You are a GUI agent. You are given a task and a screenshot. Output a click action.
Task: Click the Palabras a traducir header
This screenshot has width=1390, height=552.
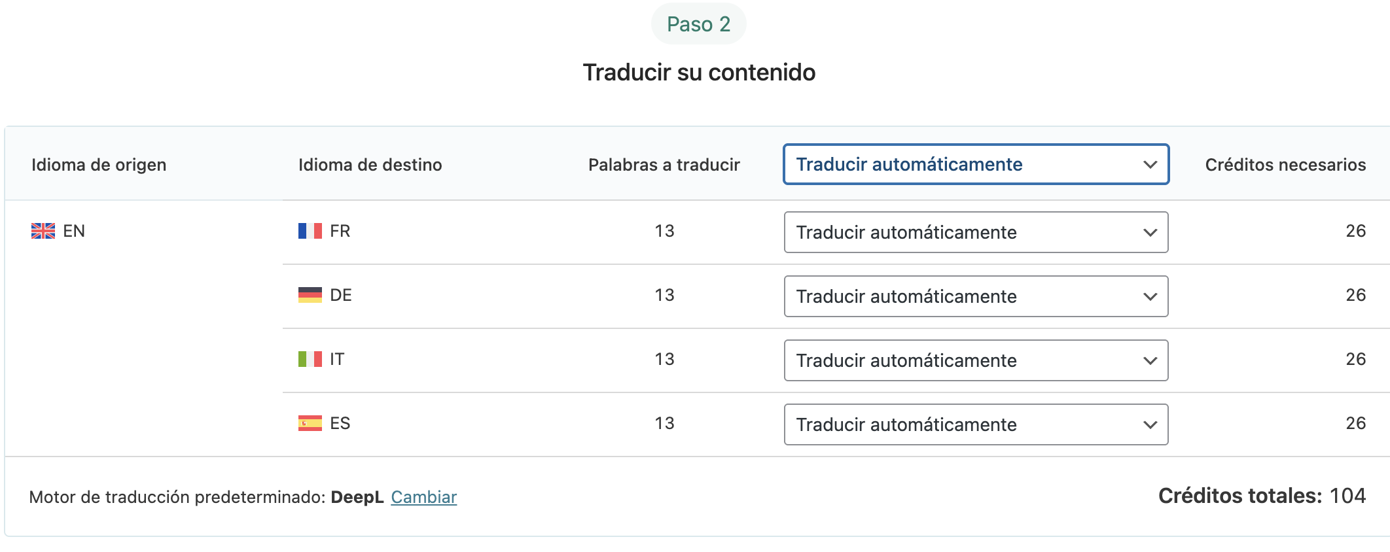664,165
